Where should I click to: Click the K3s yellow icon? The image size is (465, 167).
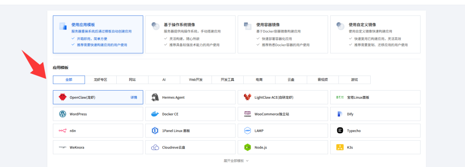tap(340, 147)
